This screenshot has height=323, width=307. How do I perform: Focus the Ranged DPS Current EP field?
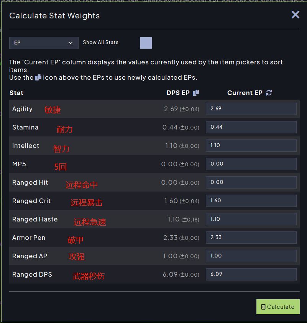click(x=251, y=274)
